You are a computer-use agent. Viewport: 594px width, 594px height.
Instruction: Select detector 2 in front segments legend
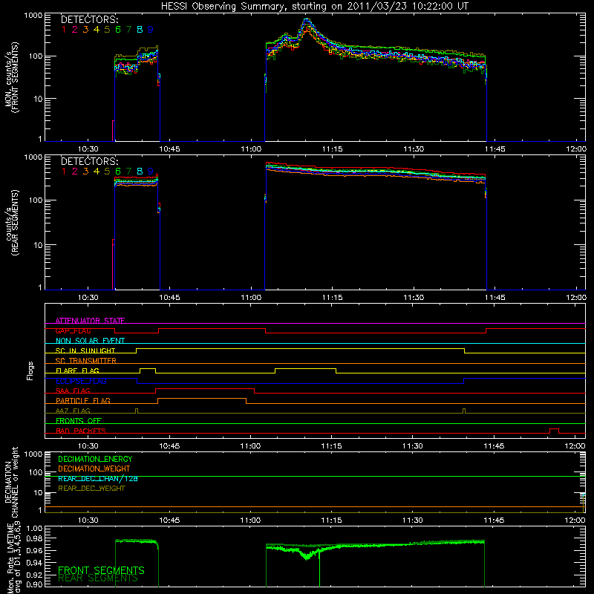click(x=75, y=30)
